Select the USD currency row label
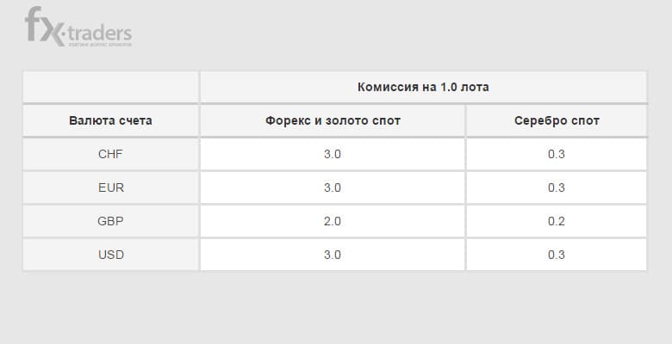 pyautogui.click(x=110, y=255)
